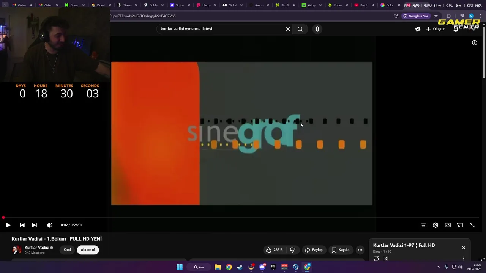The image size is (486, 273).
Task: Start voice search with the microphone
Action: pos(317,29)
